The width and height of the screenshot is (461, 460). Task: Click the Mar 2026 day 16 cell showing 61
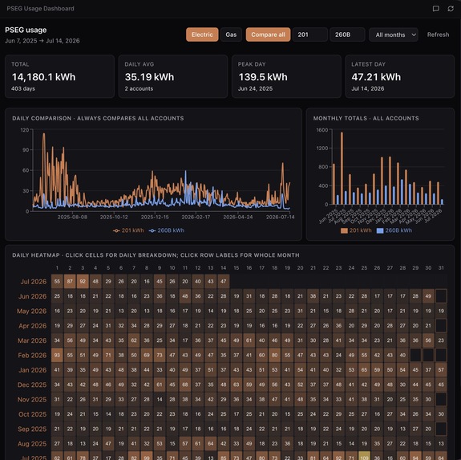(x=249, y=340)
